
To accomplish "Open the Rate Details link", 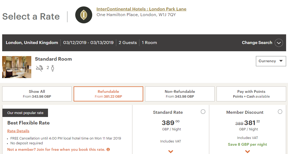I will pos(18,131).
